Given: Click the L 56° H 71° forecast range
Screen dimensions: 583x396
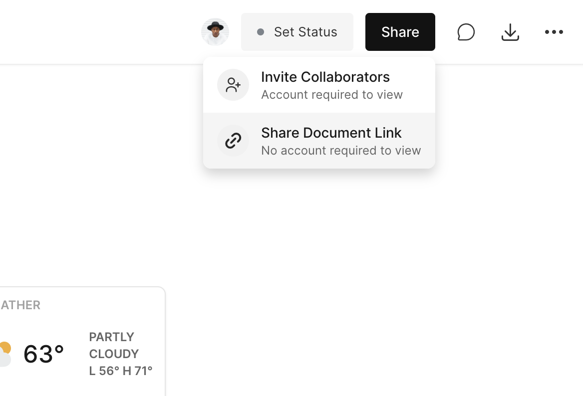Looking at the screenshot, I should pyautogui.click(x=121, y=371).
